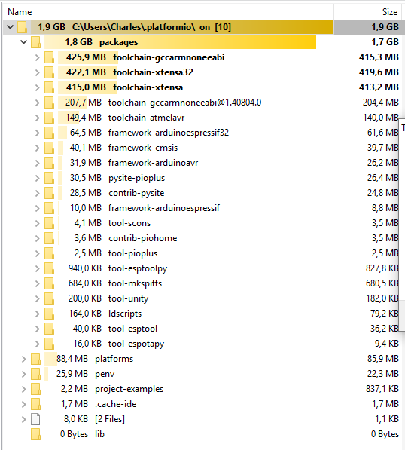Expand the toolchain-gccarmnoneeabi folder
The width and height of the screenshot is (405, 450).
click(x=37, y=57)
